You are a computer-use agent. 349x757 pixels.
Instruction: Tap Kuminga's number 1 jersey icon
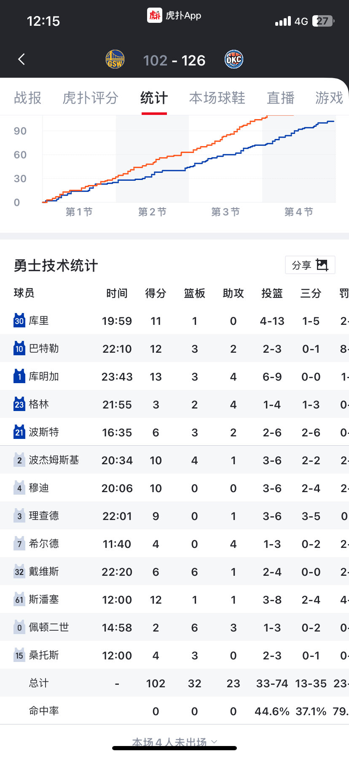pyautogui.click(x=19, y=376)
